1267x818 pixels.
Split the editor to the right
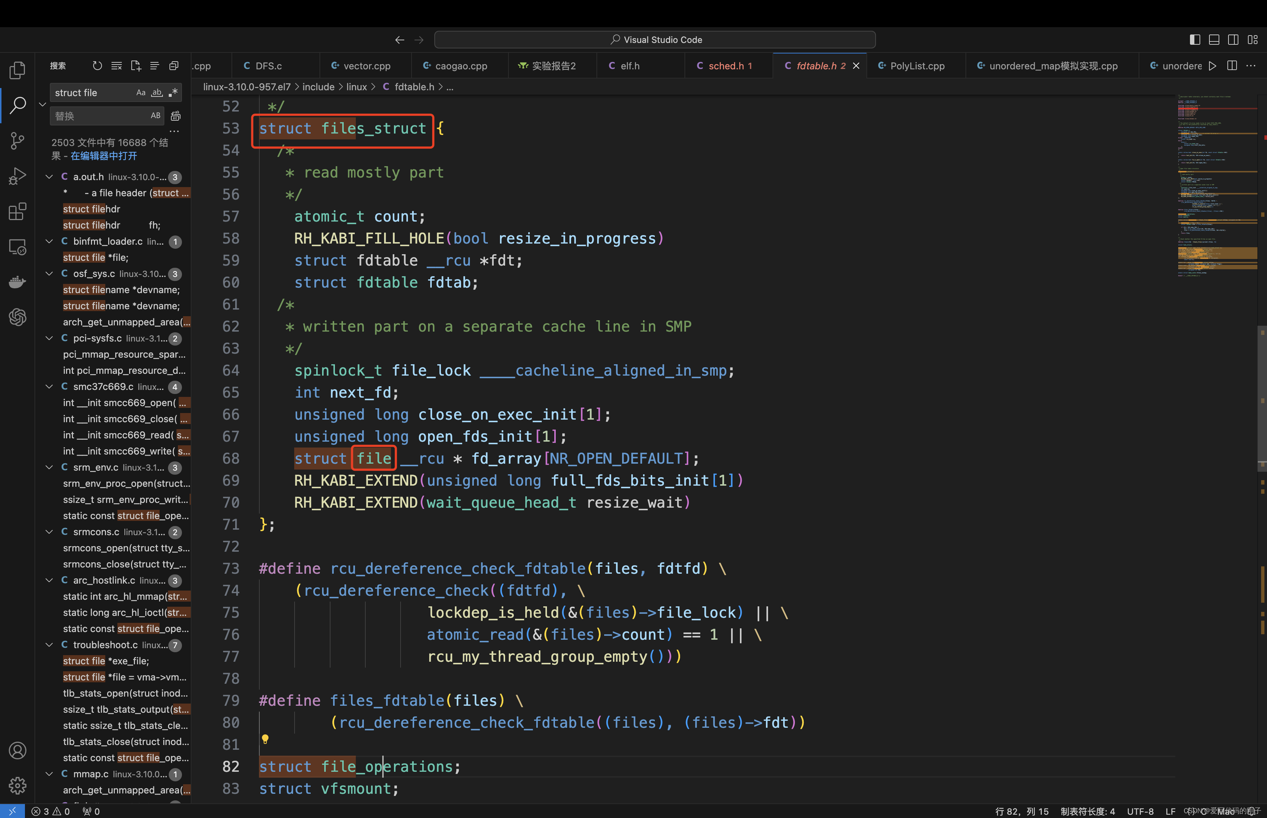click(x=1232, y=66)
